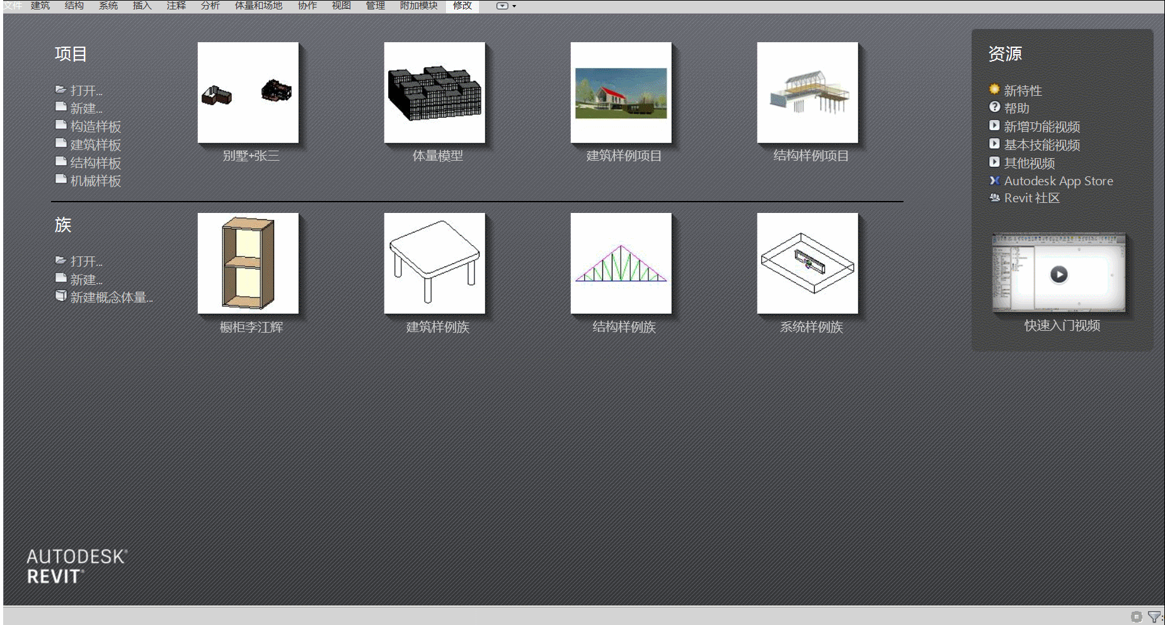The height and width of the screenshot is (625, 1165).
Task: Click the filter icon in status bar
Action: point(1154,617)
